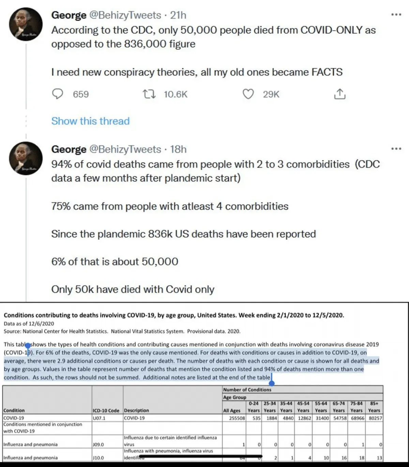Click the "Only 50k have died" tweet line
Screen dimensions: 409x467
133,290
